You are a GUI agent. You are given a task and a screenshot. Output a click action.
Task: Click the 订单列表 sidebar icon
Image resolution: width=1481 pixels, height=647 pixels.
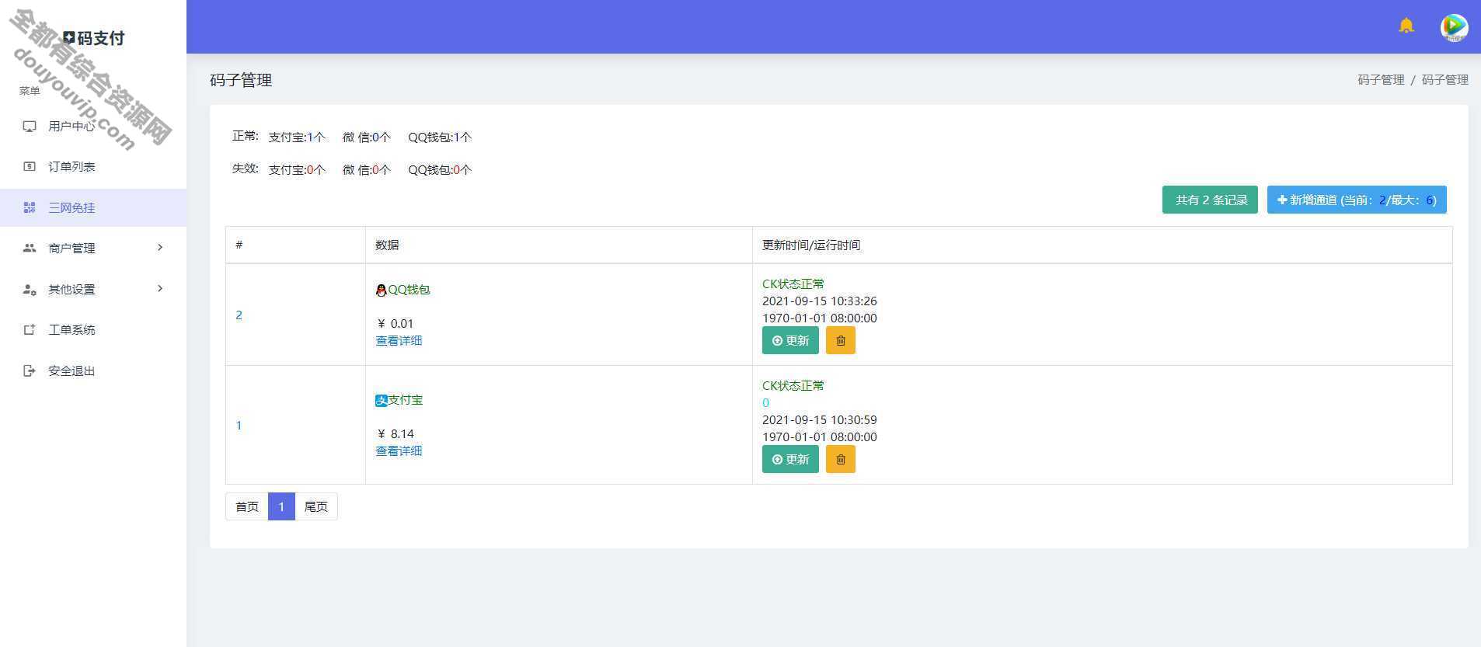[30, 166]
